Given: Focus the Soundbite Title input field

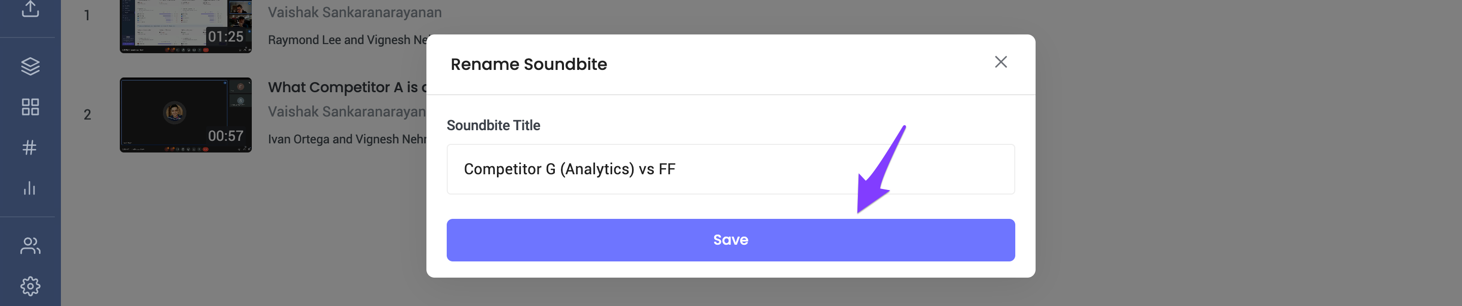Looking at the screenshot, I should click(730, 169).
